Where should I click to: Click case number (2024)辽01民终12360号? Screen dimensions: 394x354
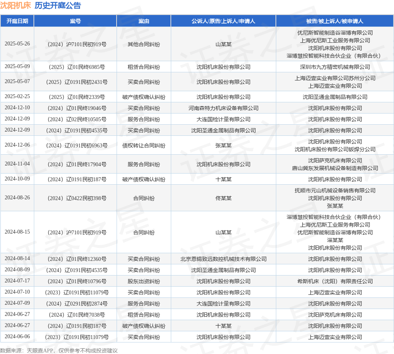pyautogui.click(x=77, y=259)
